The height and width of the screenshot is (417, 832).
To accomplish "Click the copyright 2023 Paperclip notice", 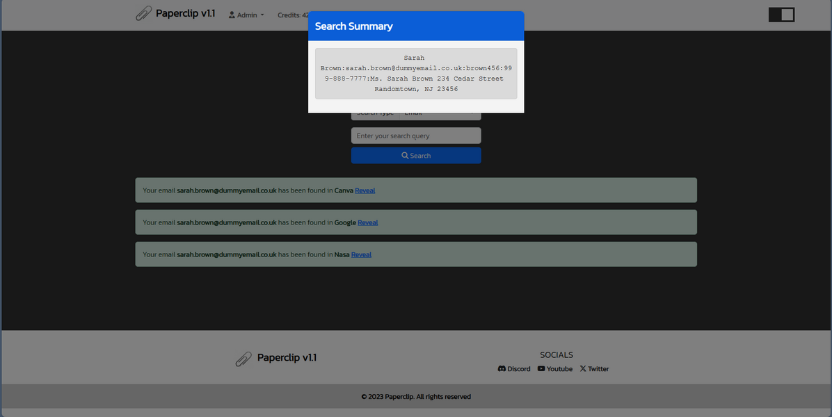I will click(x=416, y=396).
